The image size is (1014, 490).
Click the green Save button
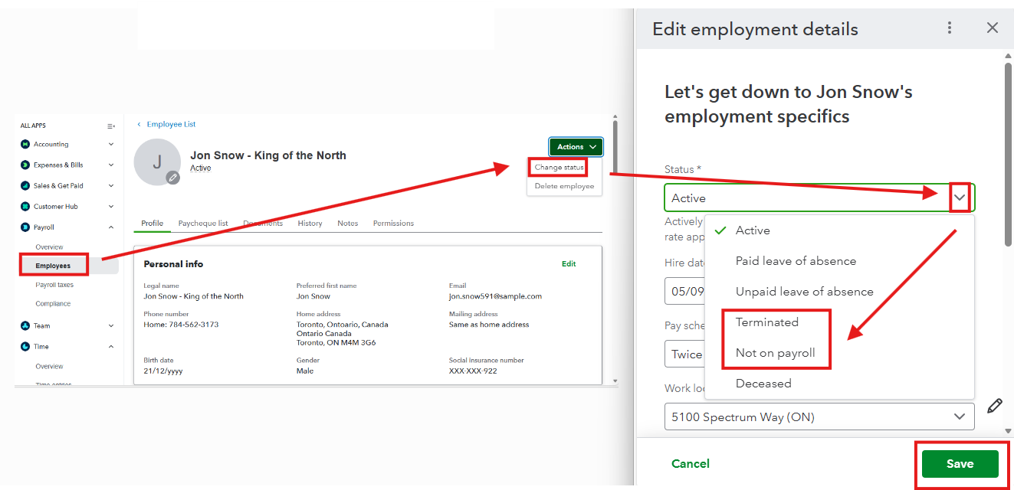click(x=960, y=464)
